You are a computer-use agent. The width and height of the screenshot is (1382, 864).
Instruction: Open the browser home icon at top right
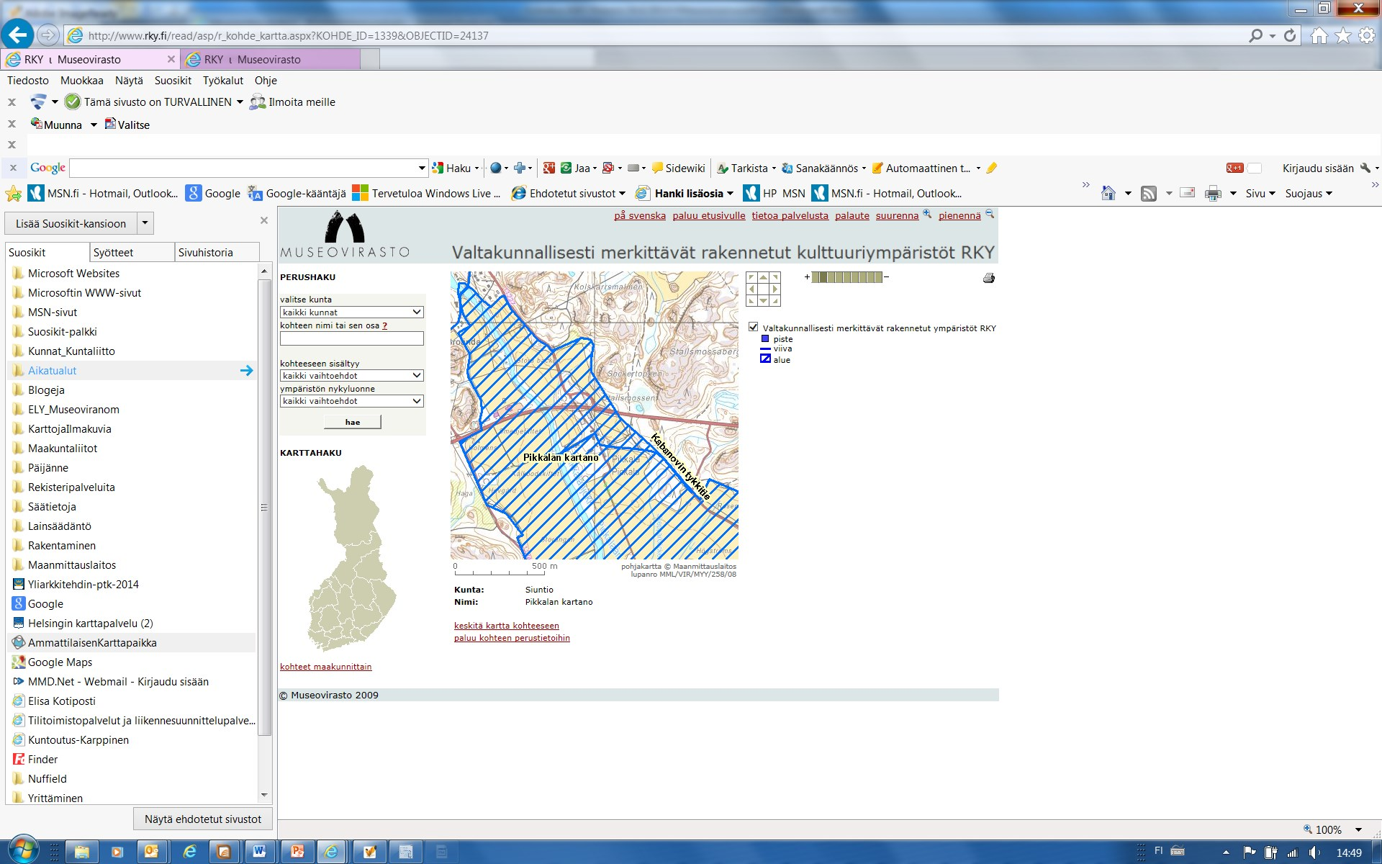click(1319, 35)
